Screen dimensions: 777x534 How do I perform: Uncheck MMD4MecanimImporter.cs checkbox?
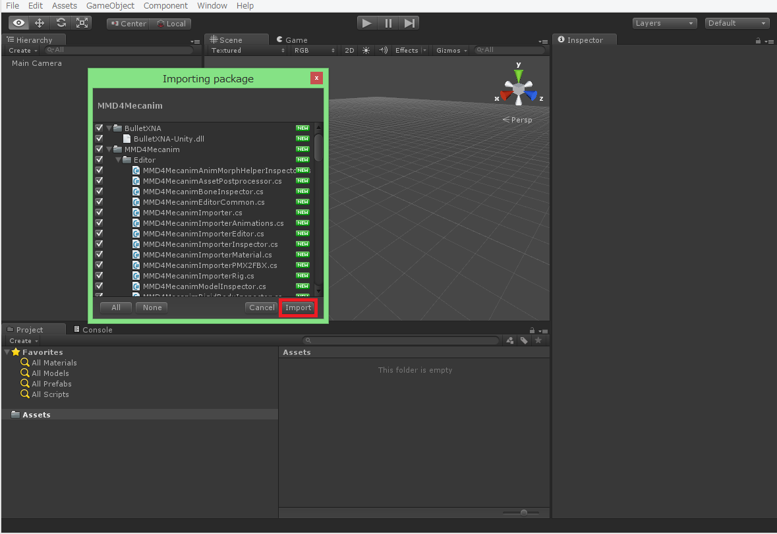tap(99, 213)
